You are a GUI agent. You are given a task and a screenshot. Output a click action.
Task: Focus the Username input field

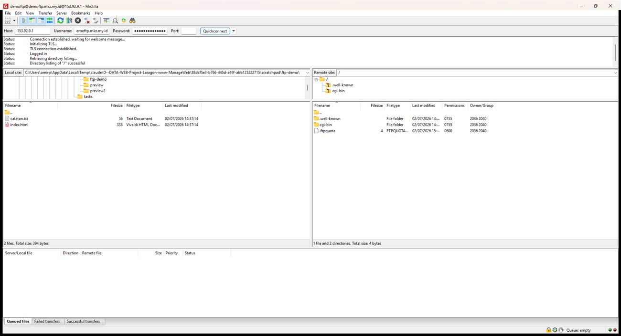tap(92, 31)
